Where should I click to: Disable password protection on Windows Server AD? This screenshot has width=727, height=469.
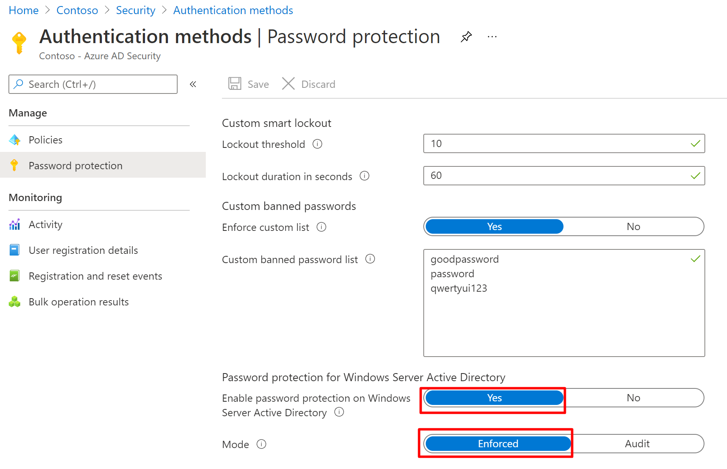633,398
